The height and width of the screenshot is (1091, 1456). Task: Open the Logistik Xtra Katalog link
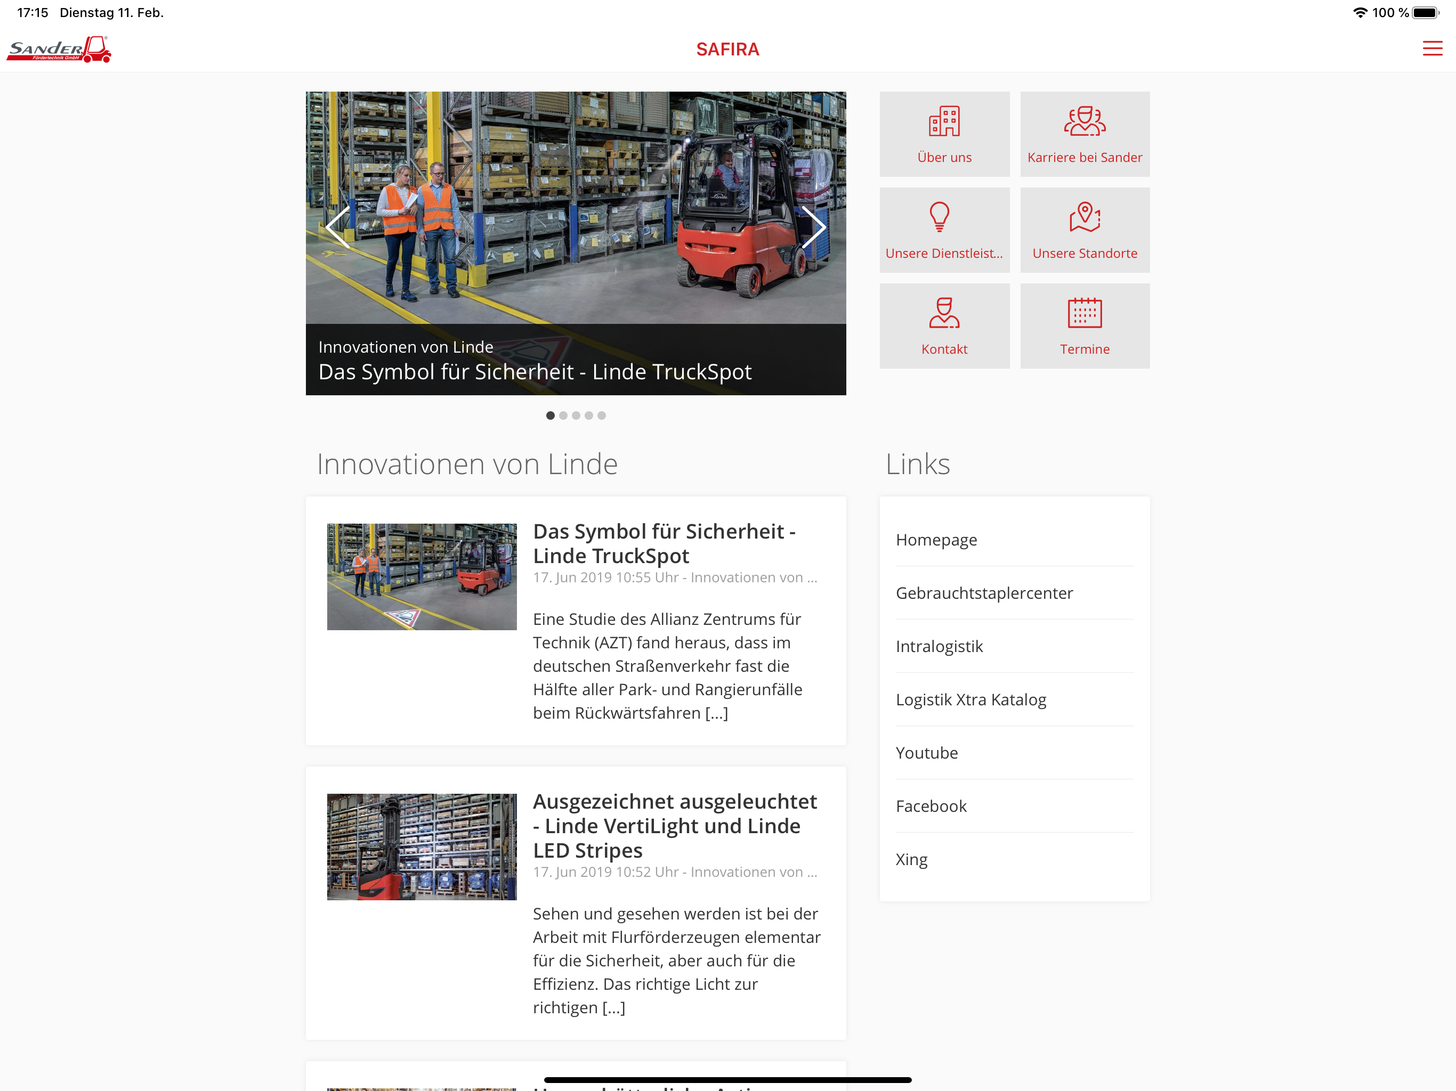pyautogui.click(x=1014, y=699)
